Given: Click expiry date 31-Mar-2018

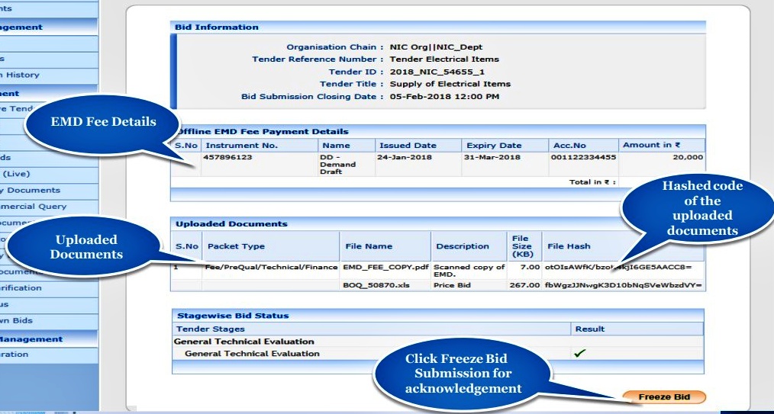Looking at the screenshot, I should click(492, 157).
